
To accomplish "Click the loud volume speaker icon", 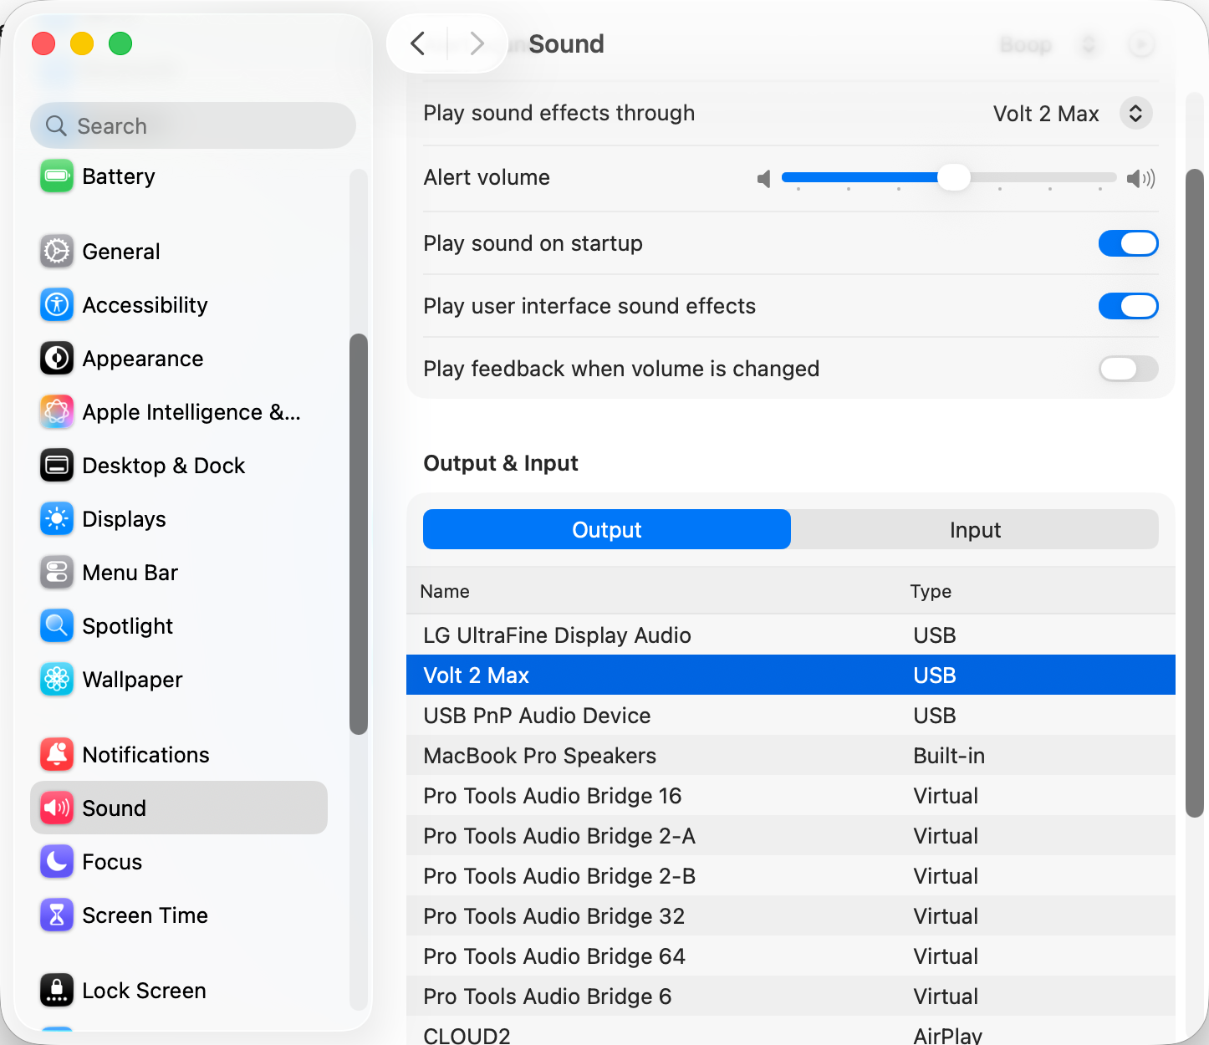I will coord(1140,178).
